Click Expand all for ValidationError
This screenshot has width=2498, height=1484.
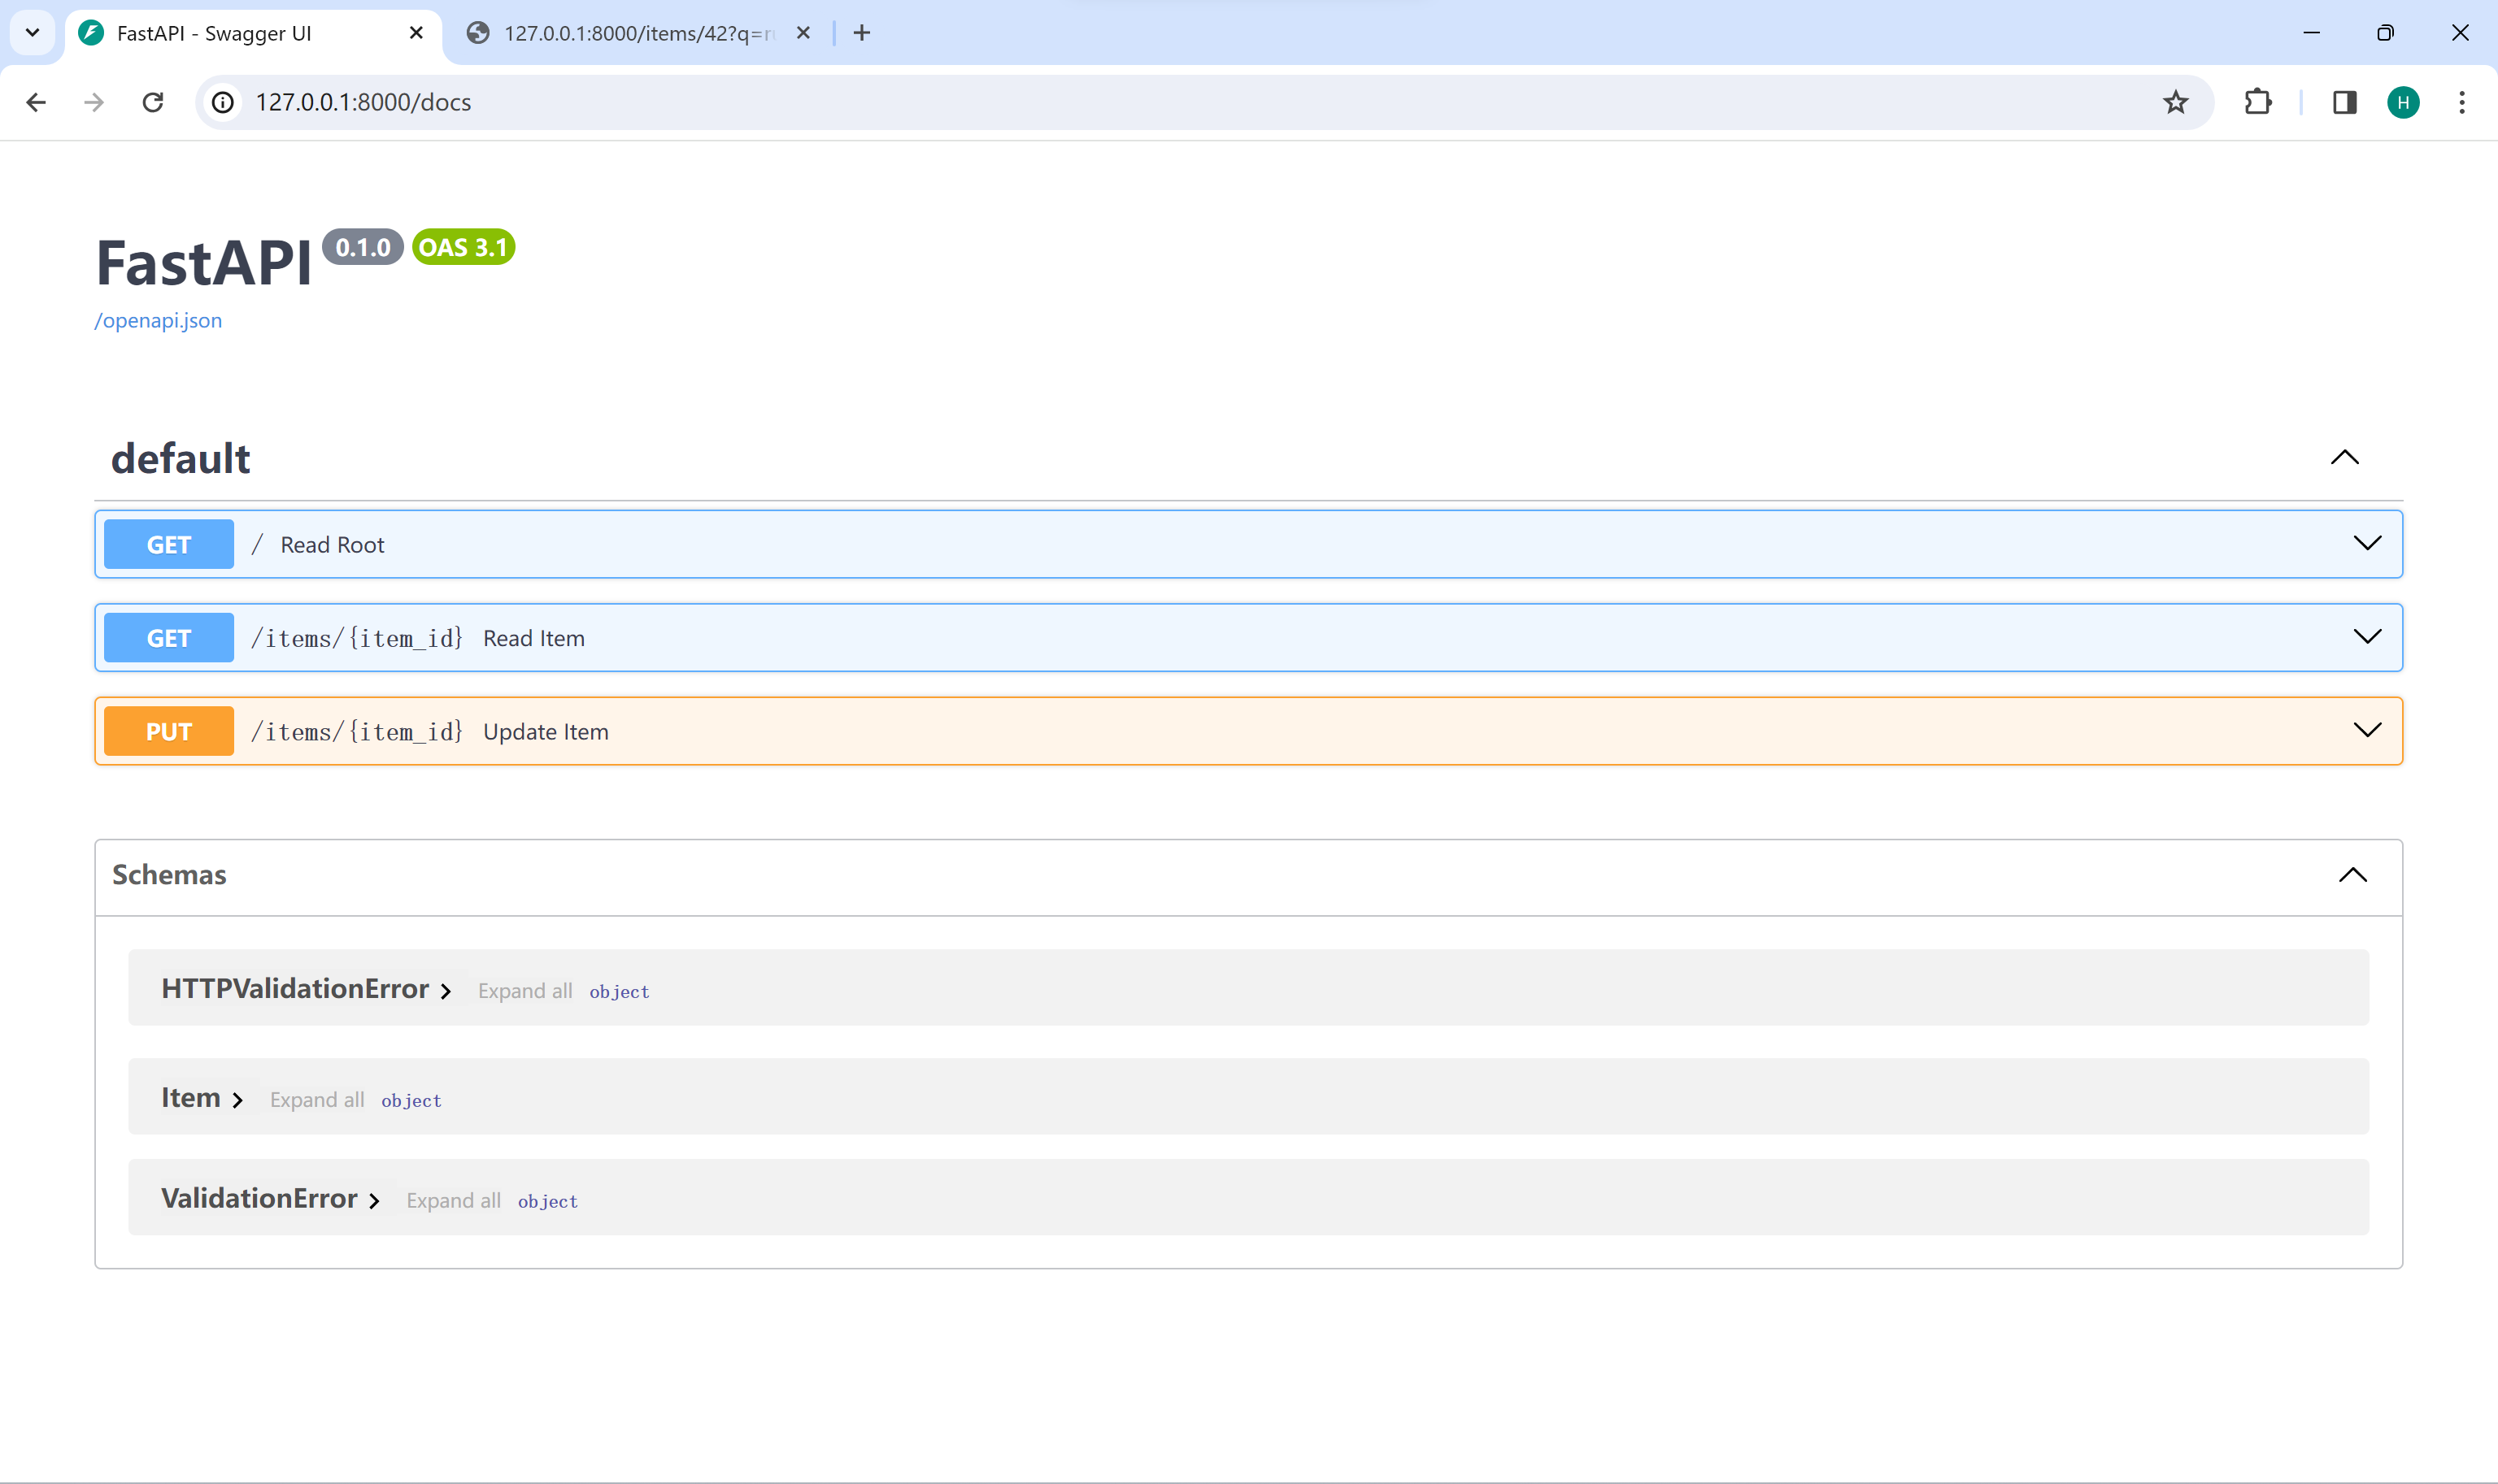coord(453,1201)
